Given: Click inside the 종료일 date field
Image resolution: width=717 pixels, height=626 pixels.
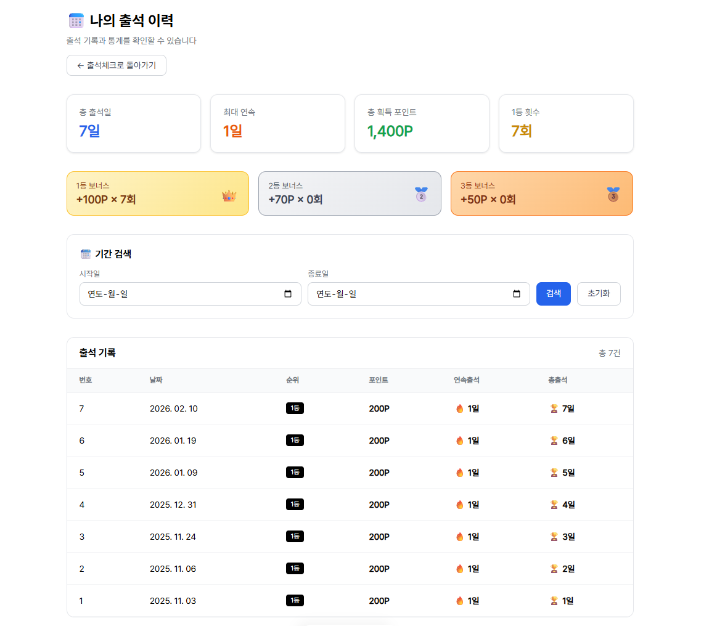Looking at the screenshot, I should coord(407,294).
